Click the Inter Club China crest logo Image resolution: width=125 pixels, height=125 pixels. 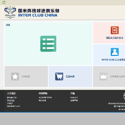pos(10,12)
